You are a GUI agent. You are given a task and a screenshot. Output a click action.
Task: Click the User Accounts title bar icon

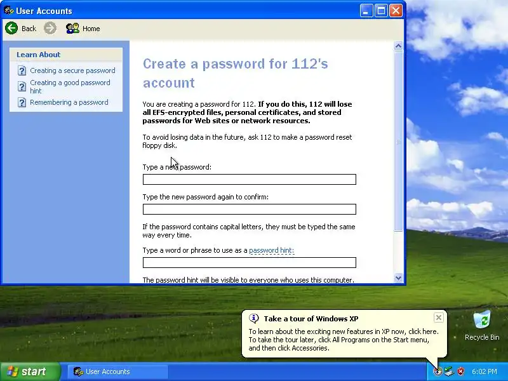tap(8, 10)
